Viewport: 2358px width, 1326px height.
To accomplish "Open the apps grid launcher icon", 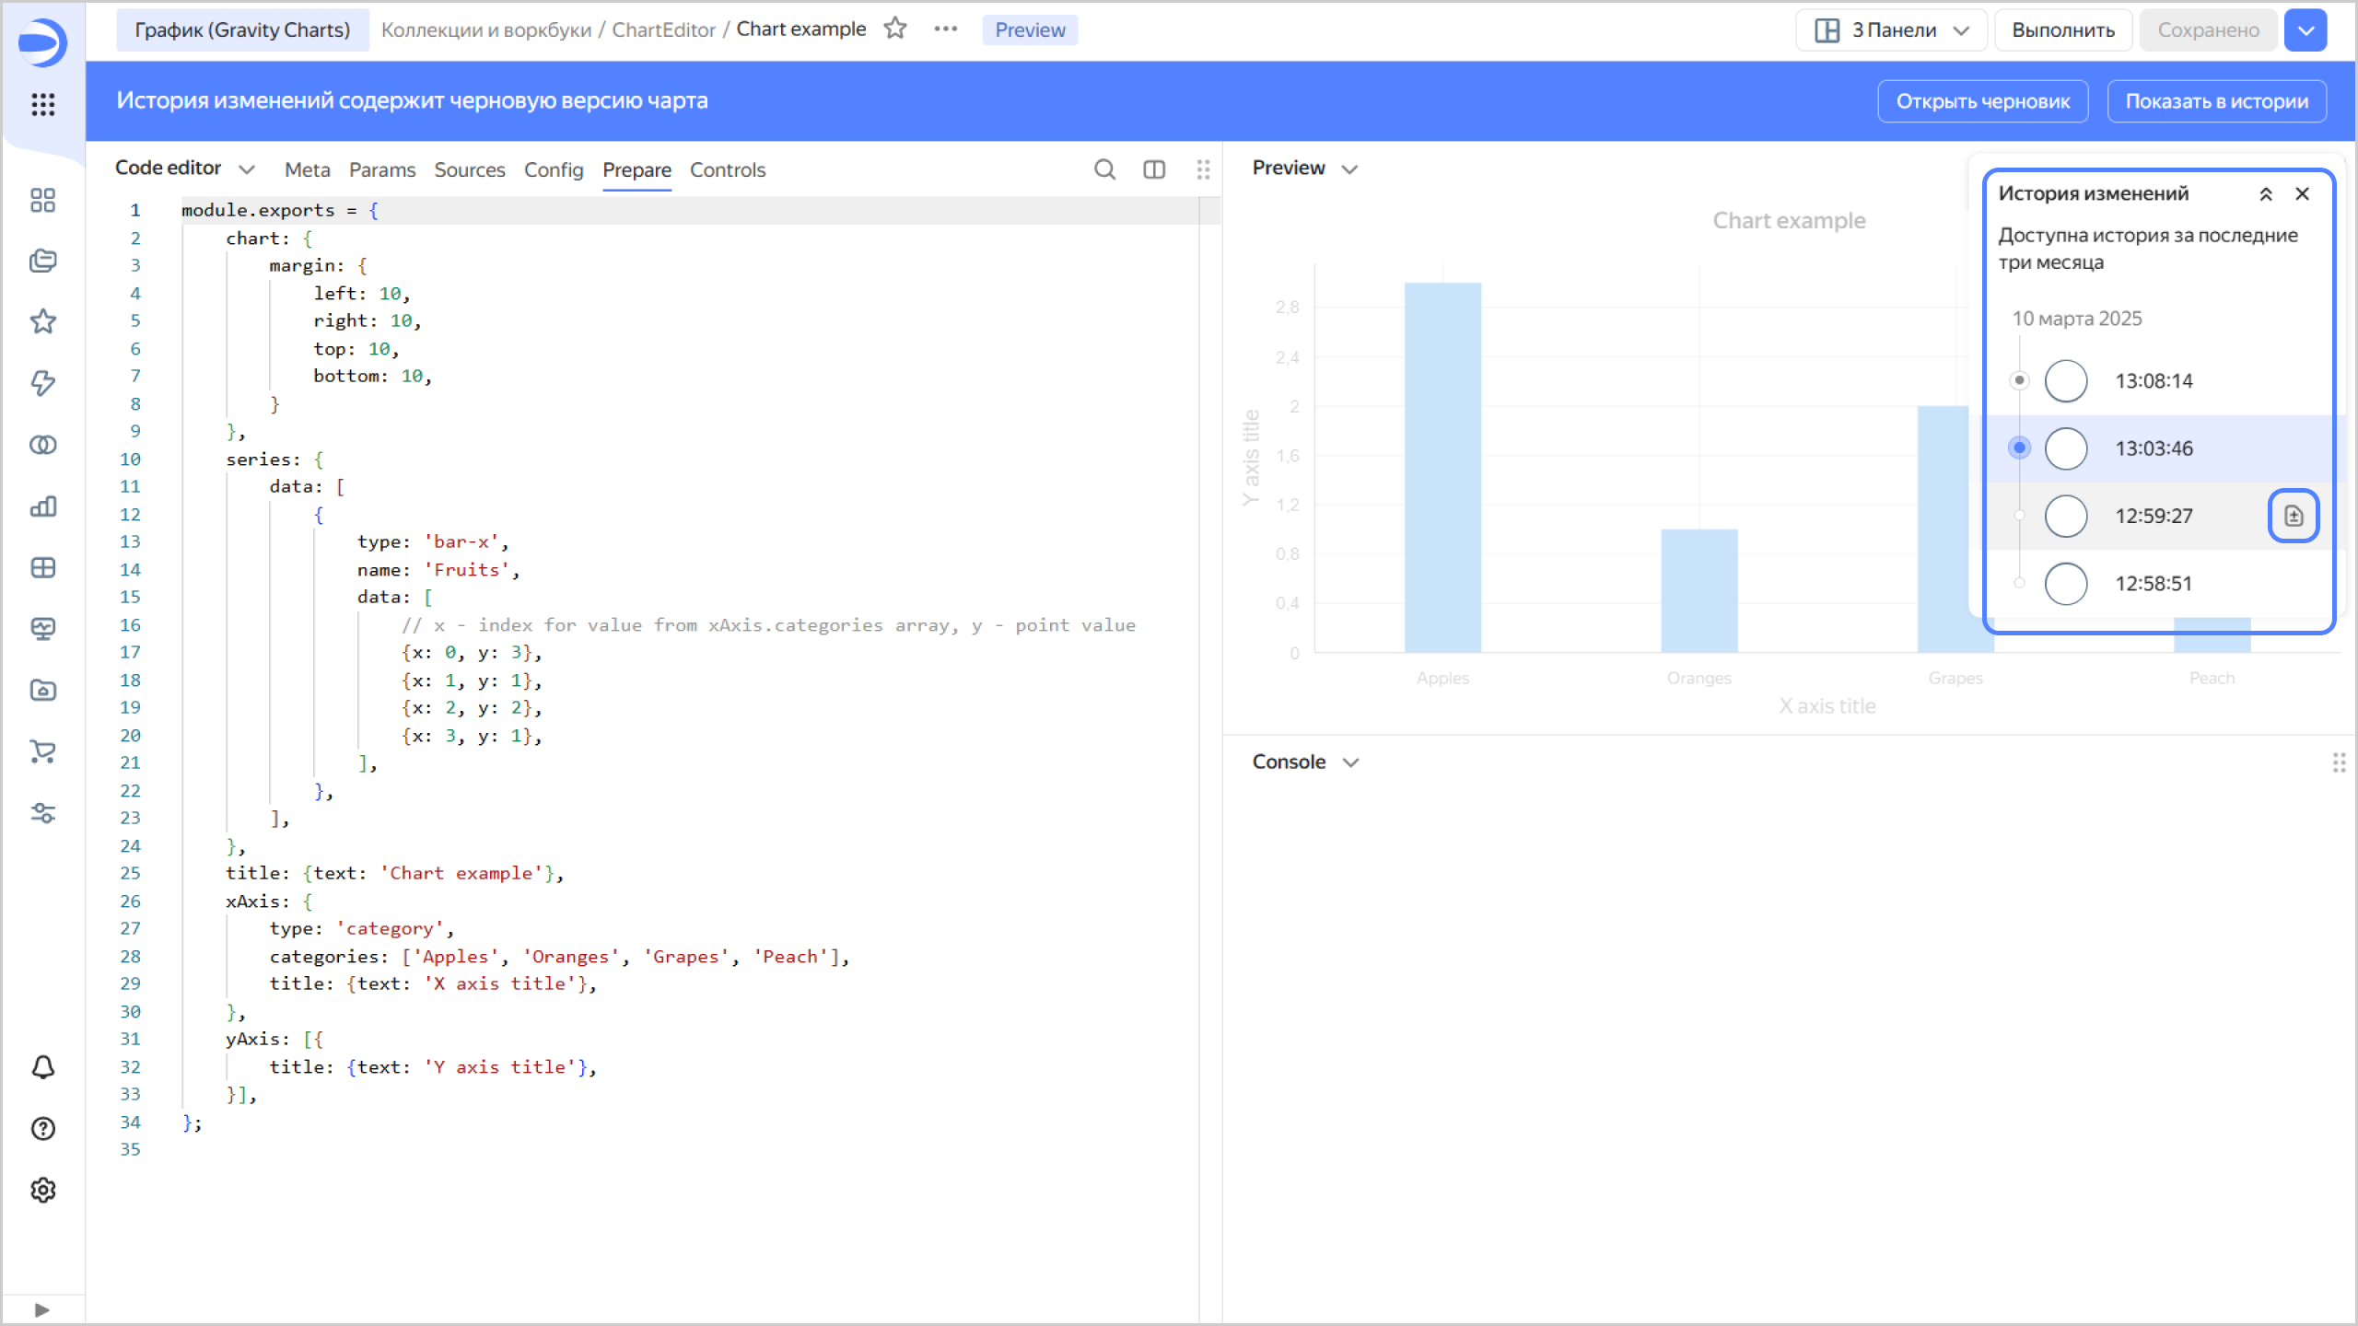I will point(43,104).
